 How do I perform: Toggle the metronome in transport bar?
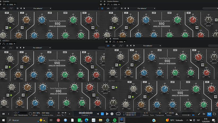pyautogui.click(x=177, y=114)
